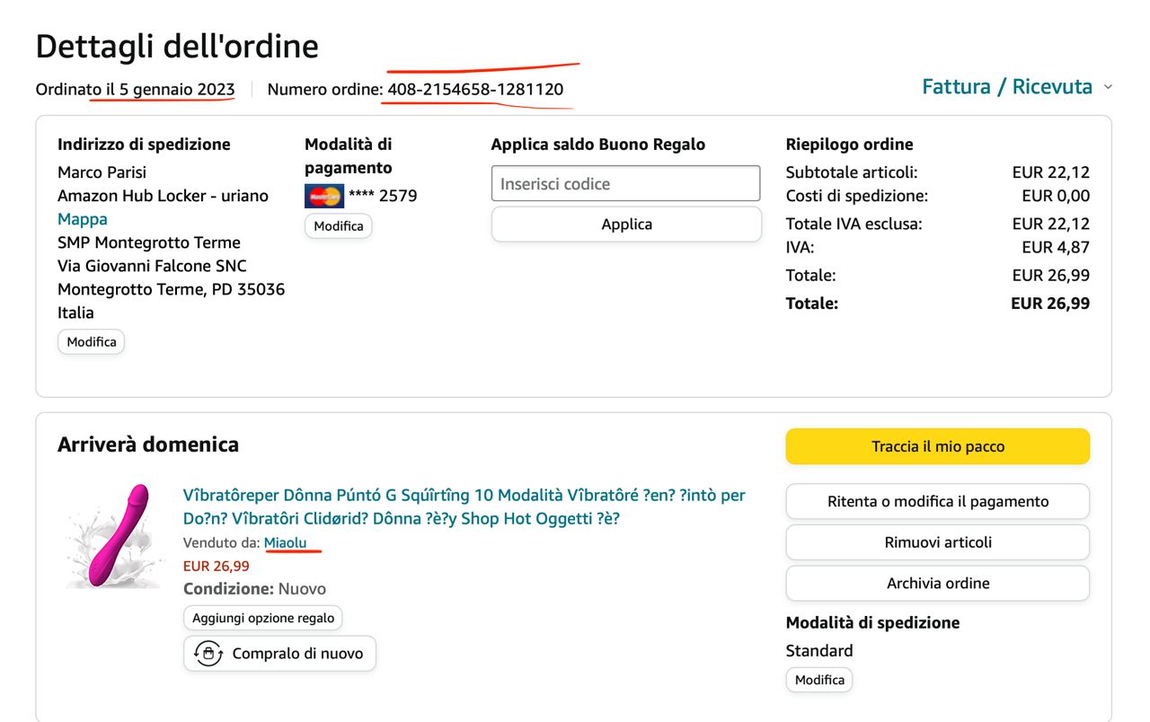Screen dimensions: 1150x722
Task: Open the Miaolu seller link
Action: coord(285,542)
